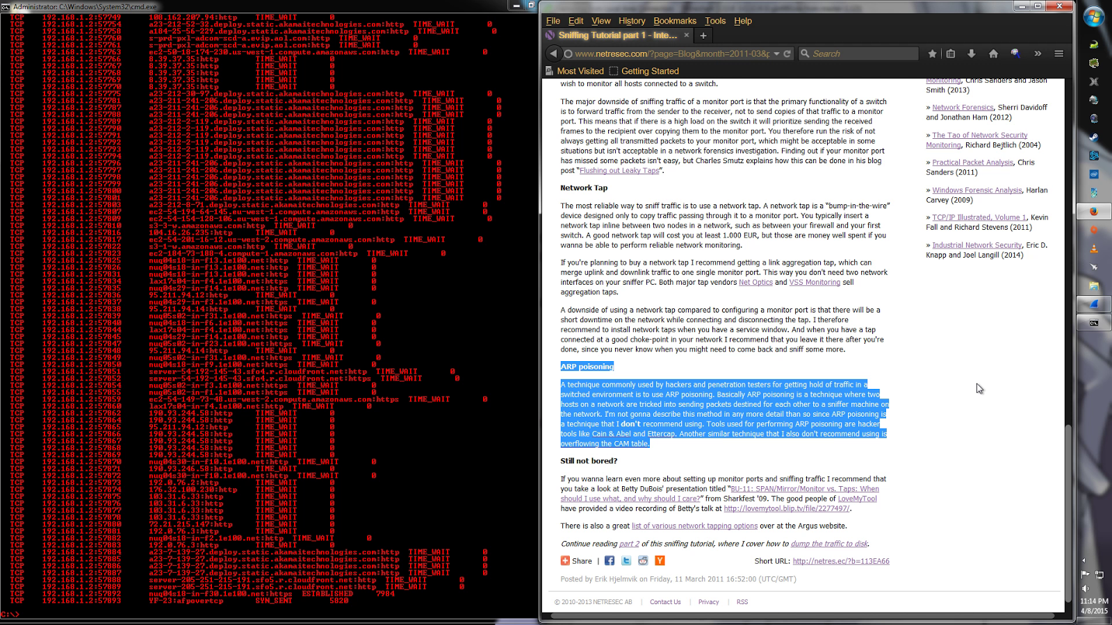Close the Sniffing Tutorial tab
The width and height of the screenshot is (1112, 625).
687,35
